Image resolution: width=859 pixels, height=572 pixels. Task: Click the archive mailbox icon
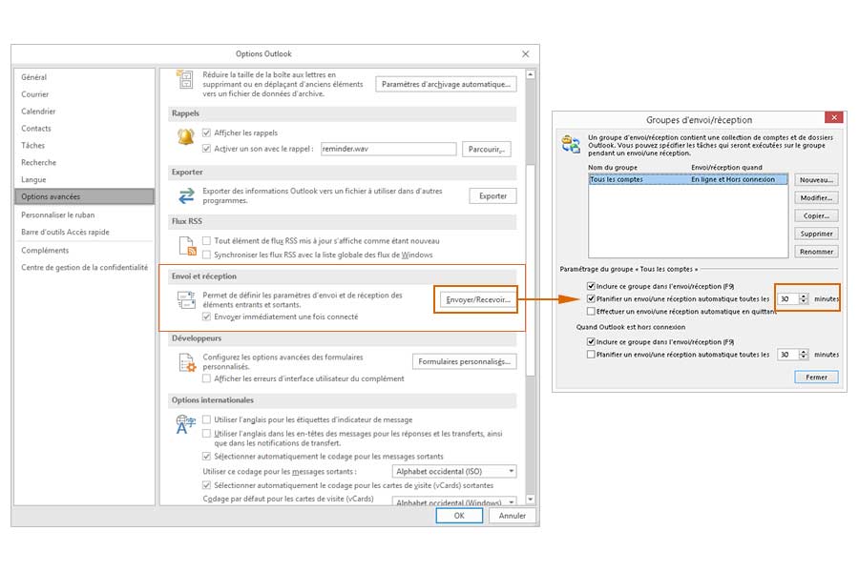184,79
